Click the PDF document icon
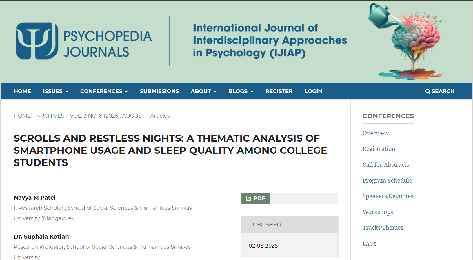 coord(248,198)
